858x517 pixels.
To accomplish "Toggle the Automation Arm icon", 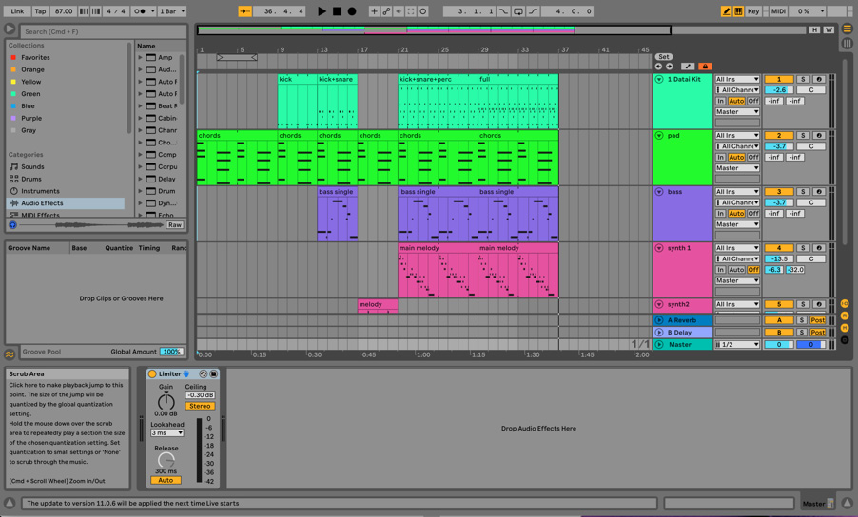I will (386, 11).
